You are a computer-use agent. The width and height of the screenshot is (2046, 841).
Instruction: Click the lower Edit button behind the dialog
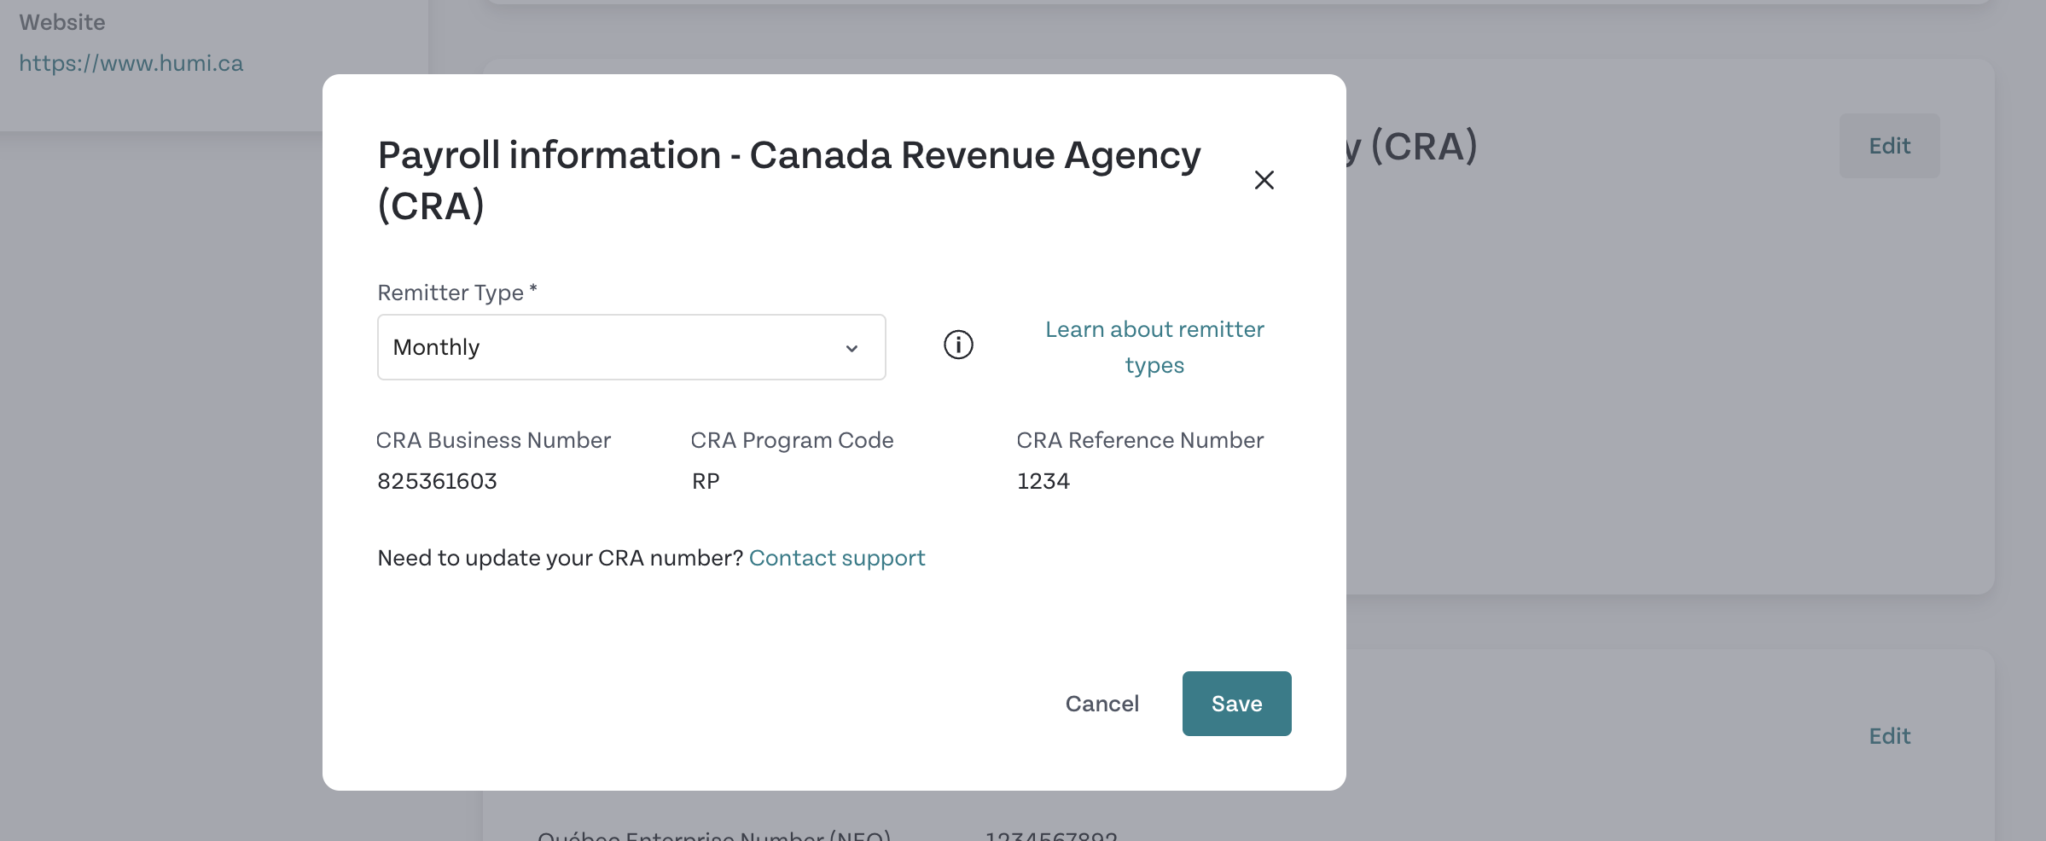[1889, 736]
